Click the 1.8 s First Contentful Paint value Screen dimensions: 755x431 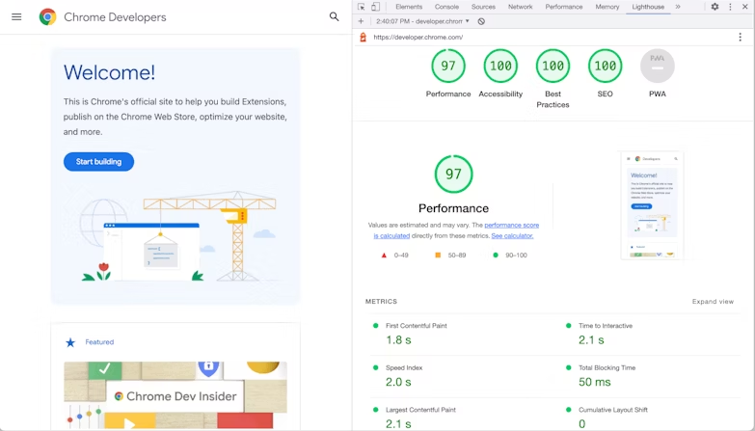(398, 340)
